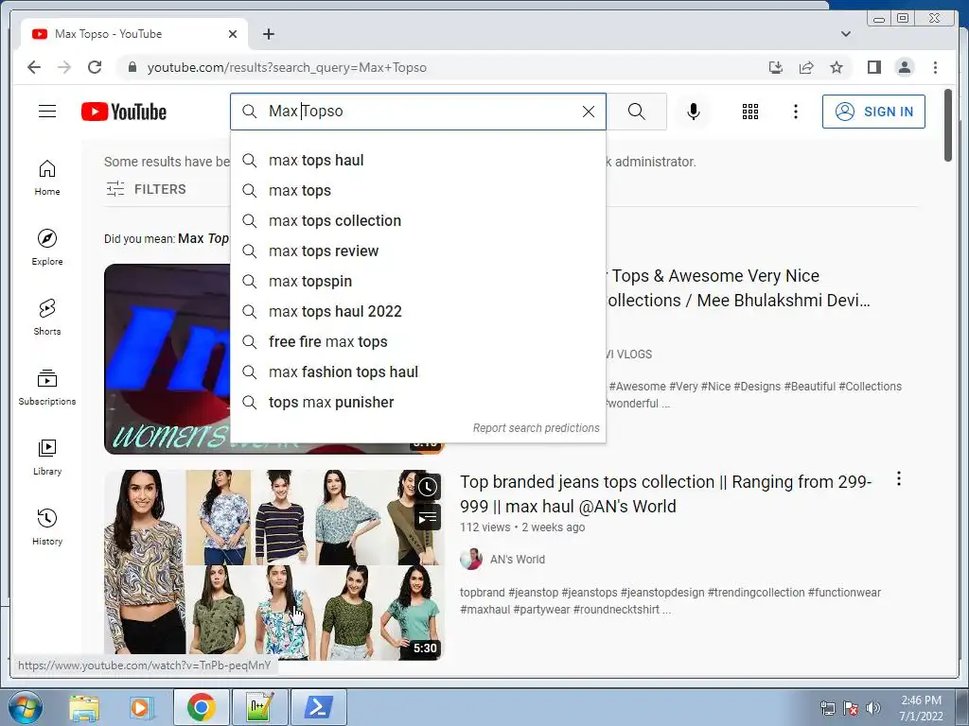This screenshot has height=726, width=969.
Task: Open Windows Start menu
Action: (25, 707)
